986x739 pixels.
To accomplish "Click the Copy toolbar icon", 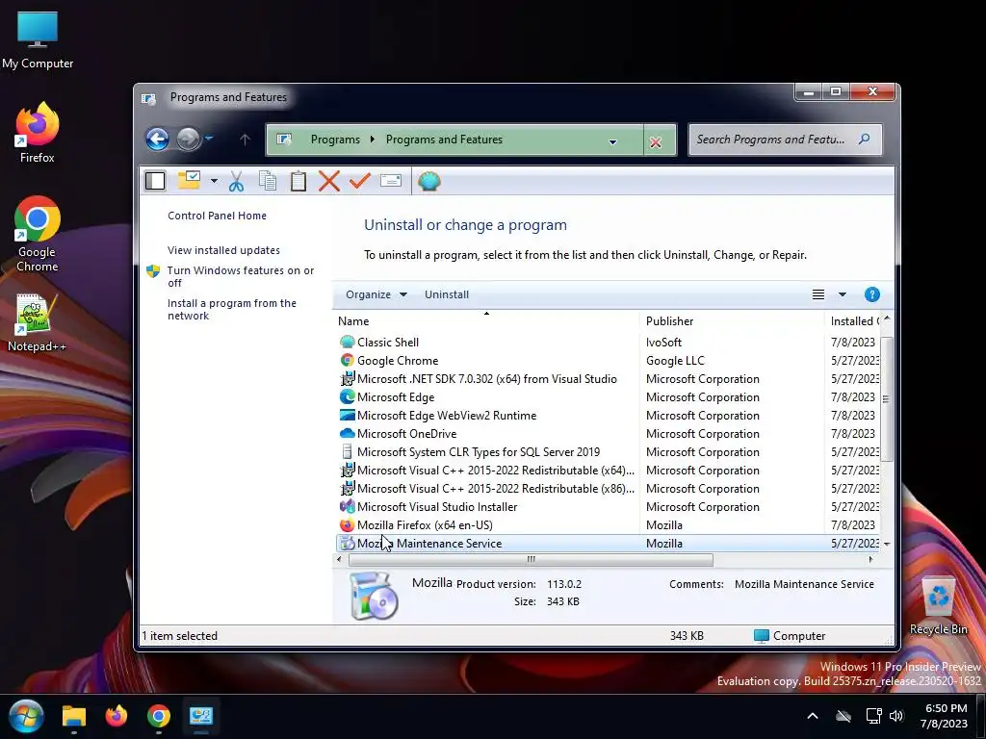I will pyautogui.click(x=268, y=181).
